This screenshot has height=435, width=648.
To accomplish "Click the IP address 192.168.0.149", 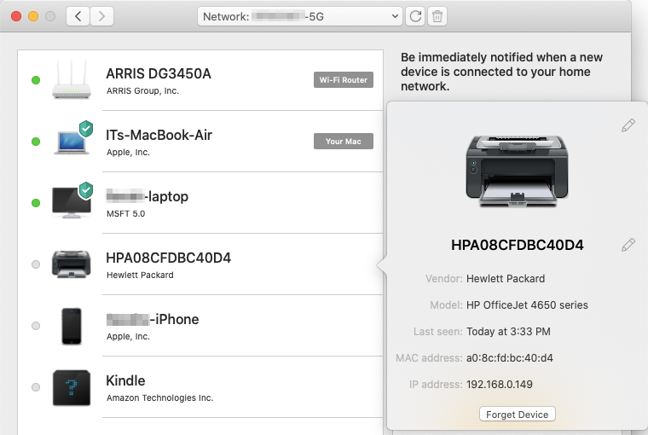I will (x=500, y=384).
